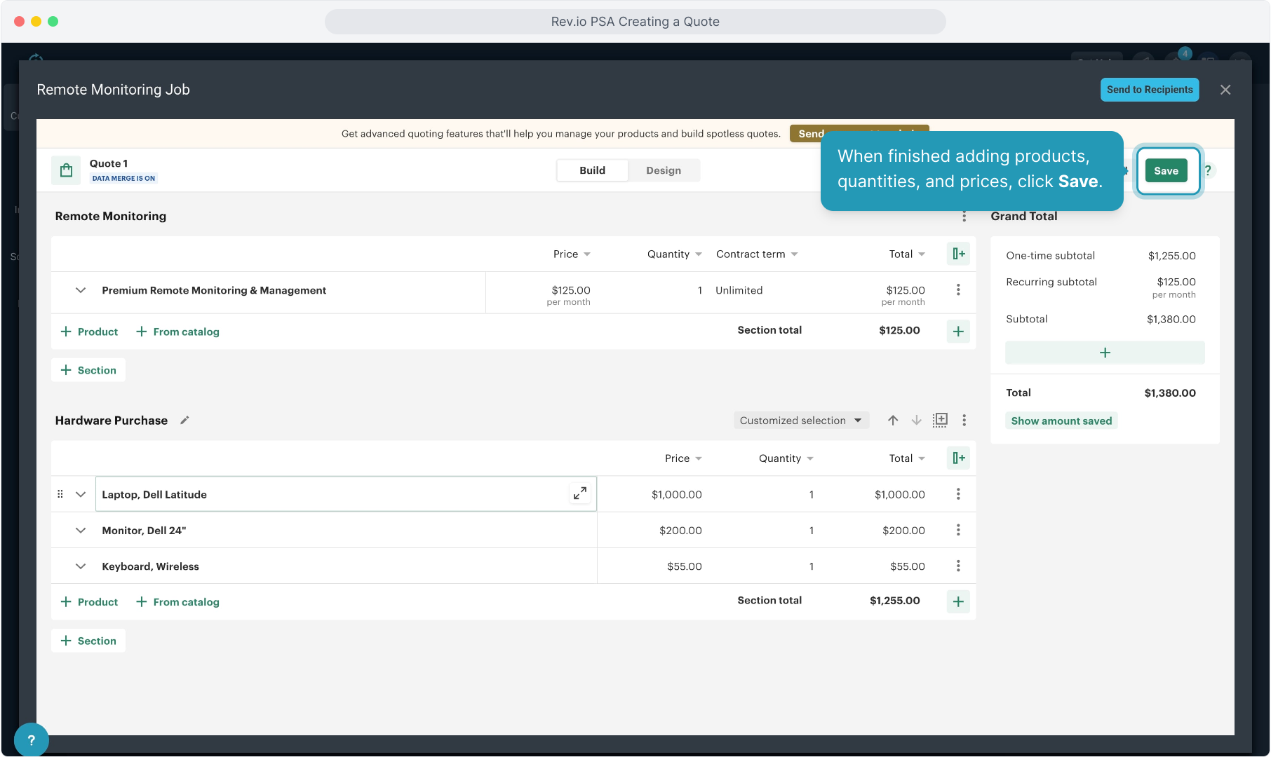The height and width of the screenshot is (757, 1271).
Task: Click the Laptop, Dell Latitude name field
Action: (330, 494)
